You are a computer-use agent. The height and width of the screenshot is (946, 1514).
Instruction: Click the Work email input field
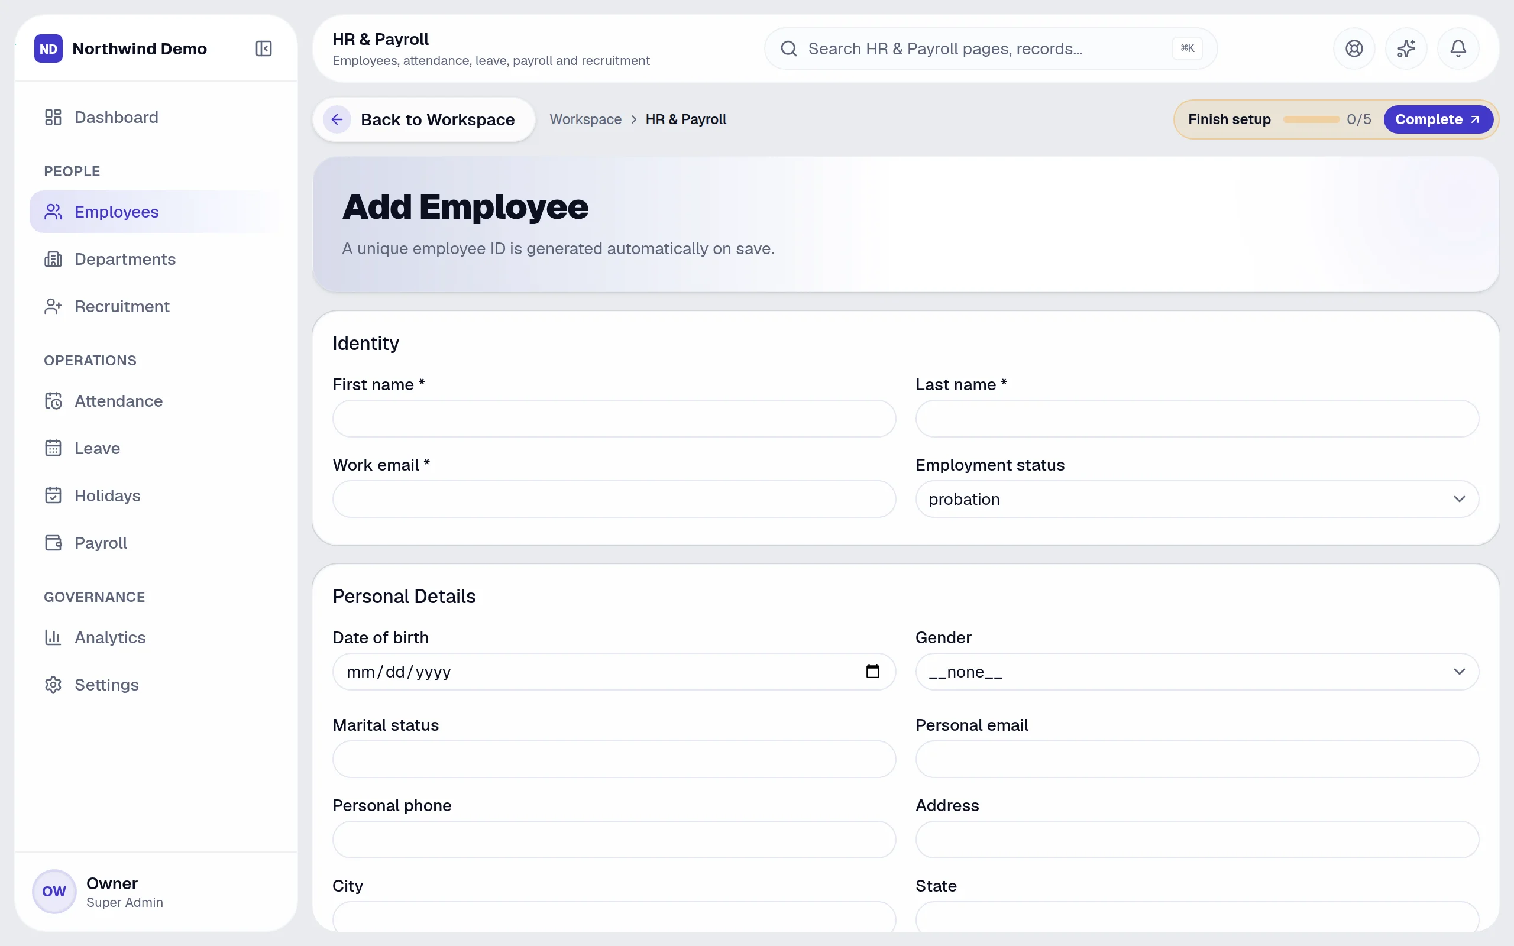pyautogui.click(x=614, y=499)
